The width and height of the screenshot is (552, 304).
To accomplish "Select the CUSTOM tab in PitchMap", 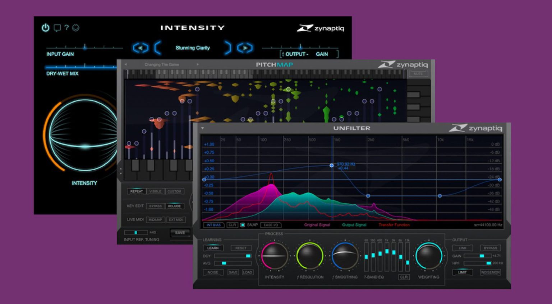I will click(174, 191).
